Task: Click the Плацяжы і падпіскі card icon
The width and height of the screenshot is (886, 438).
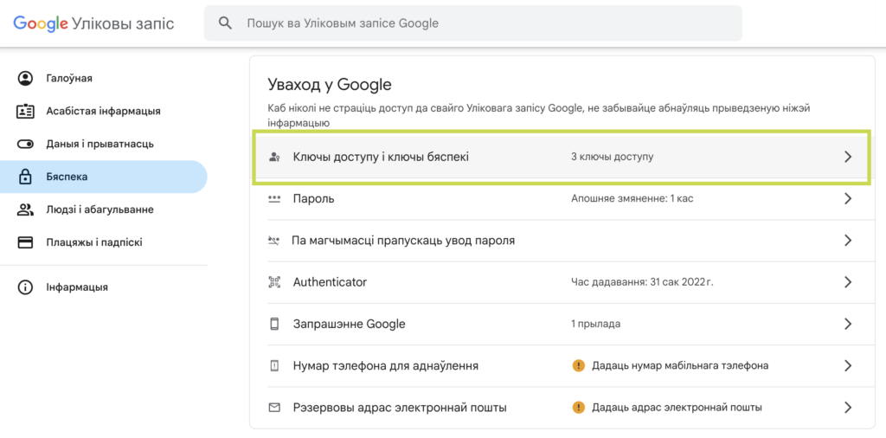Action: (x=25, y=242)
